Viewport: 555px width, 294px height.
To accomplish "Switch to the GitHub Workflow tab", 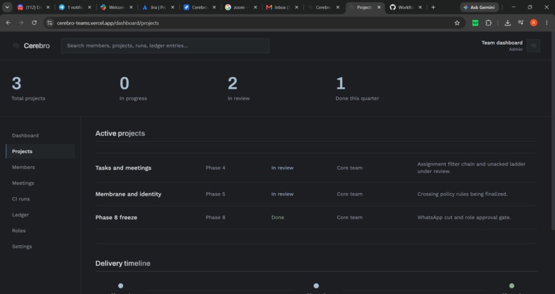I will pos(406,7).
